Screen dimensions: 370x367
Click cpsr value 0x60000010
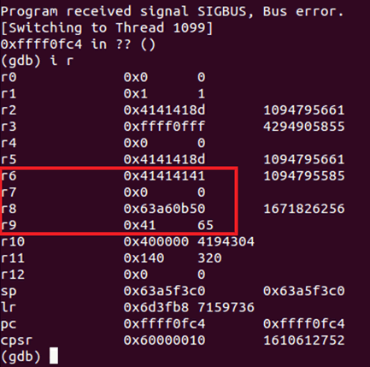click(x=164, y=340)
